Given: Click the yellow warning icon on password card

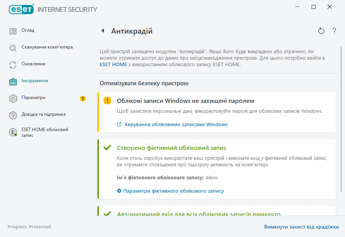Looking at the screenshot, I should 107,101.
